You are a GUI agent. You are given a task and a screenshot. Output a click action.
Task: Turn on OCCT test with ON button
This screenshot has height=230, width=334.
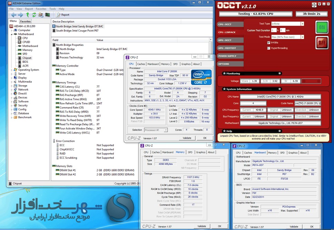tap(322, 27)
